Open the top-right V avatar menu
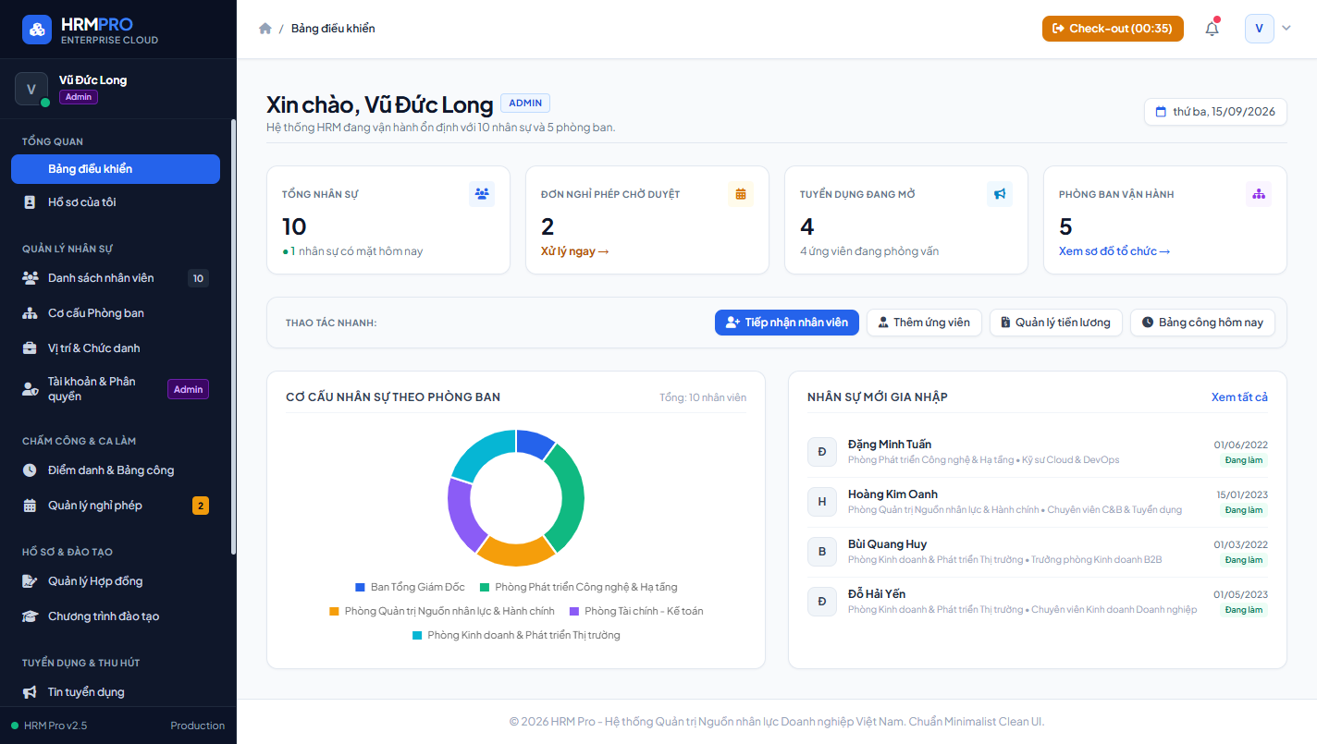The image size is (1317, 744). [x=1259, y=29]
